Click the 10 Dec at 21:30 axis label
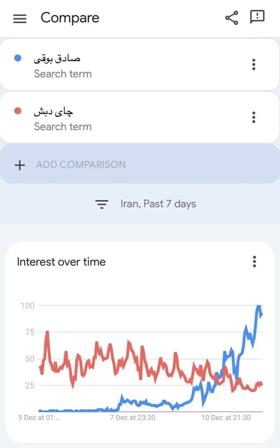Image resolution: width=280 pixels, height=448 pixels. pos(226,418)
